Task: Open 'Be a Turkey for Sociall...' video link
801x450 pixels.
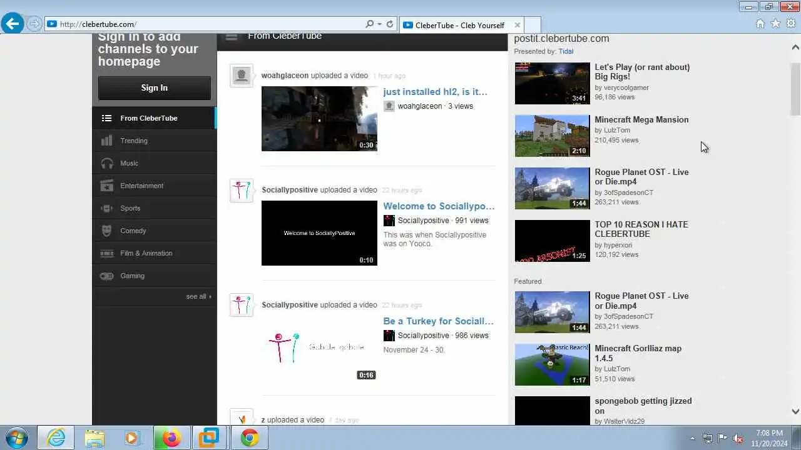Action: point(438,321)
